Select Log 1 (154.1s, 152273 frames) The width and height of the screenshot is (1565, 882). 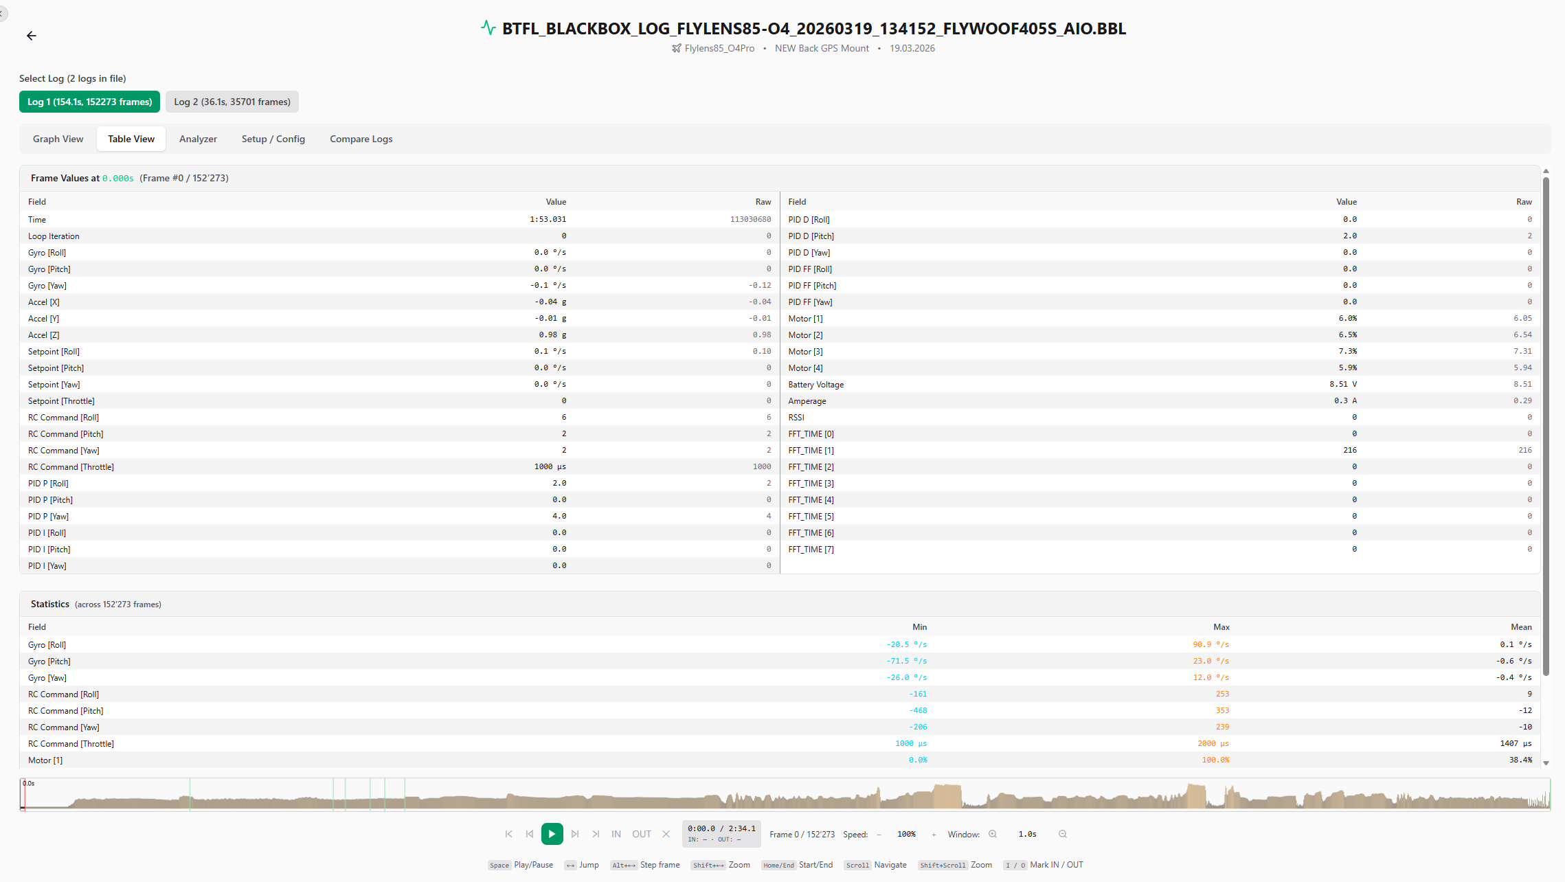tap(89, 101)
